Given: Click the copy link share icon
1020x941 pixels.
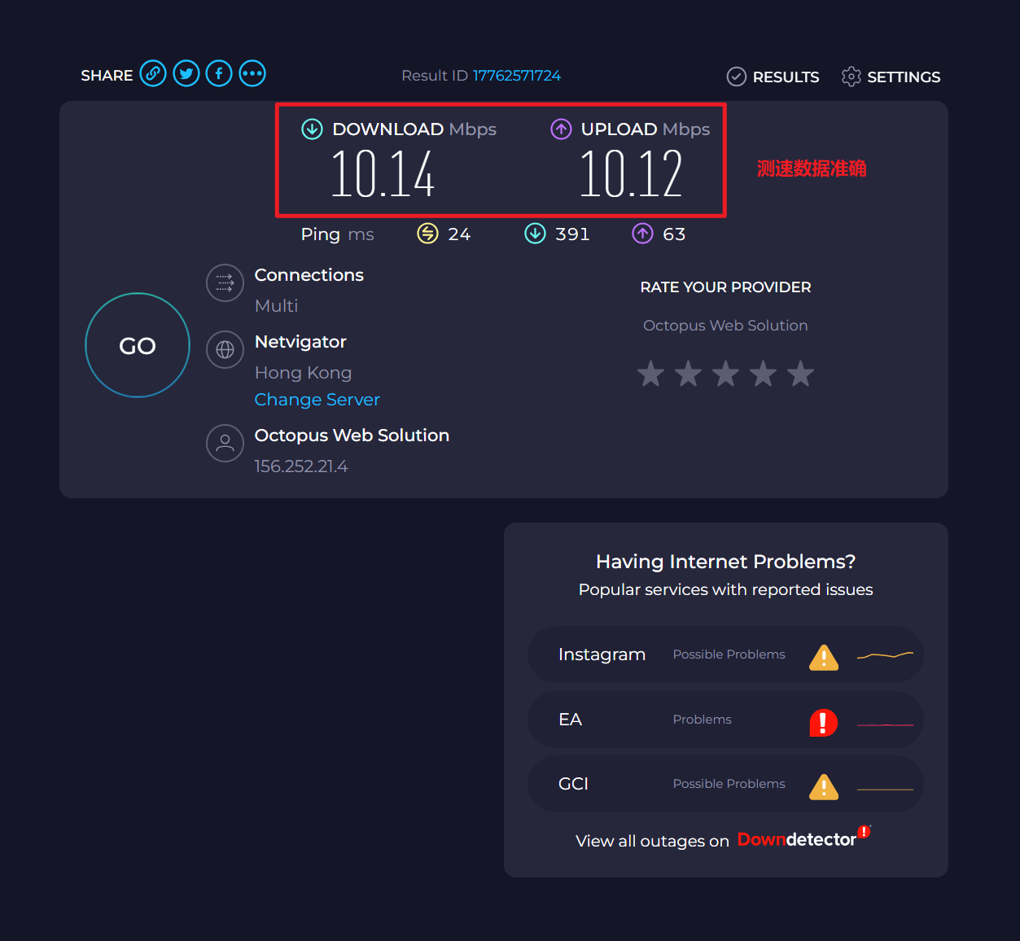Looking at the screenshot, I should pos(153,74).
